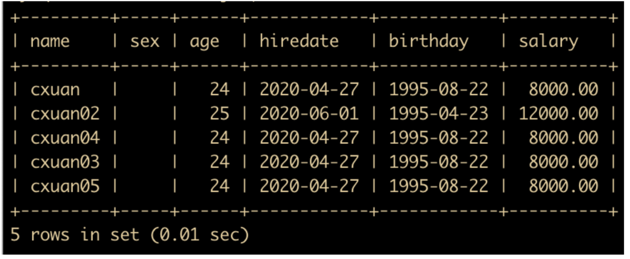Screen dimensions: 630x259
Task: Click cxuan's hiredate 2020-04-27
Action: coord(310,89)
